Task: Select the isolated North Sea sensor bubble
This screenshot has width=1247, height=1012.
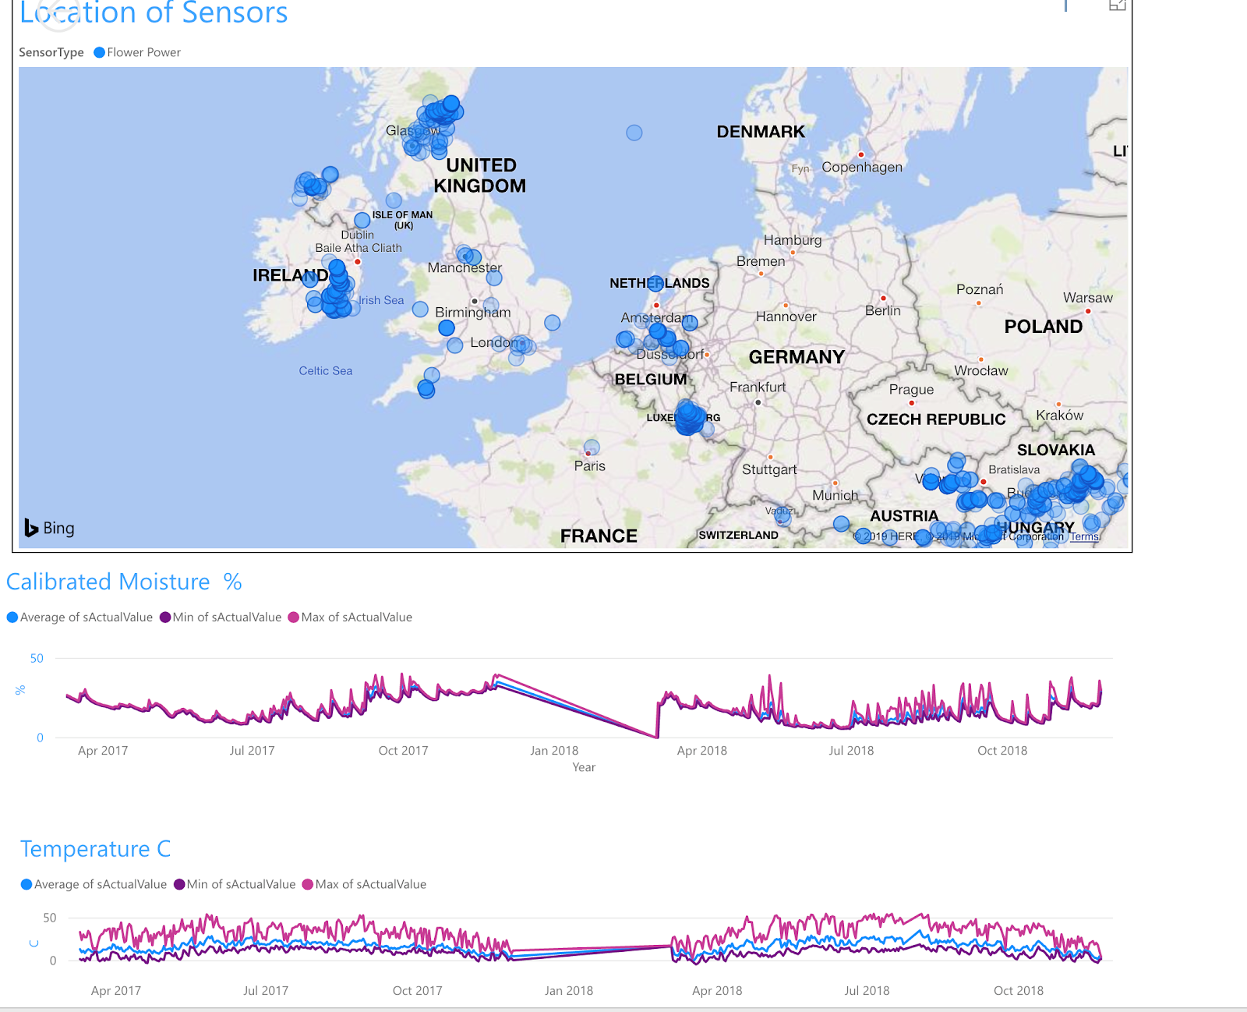Action: click(x=634, y=133)
